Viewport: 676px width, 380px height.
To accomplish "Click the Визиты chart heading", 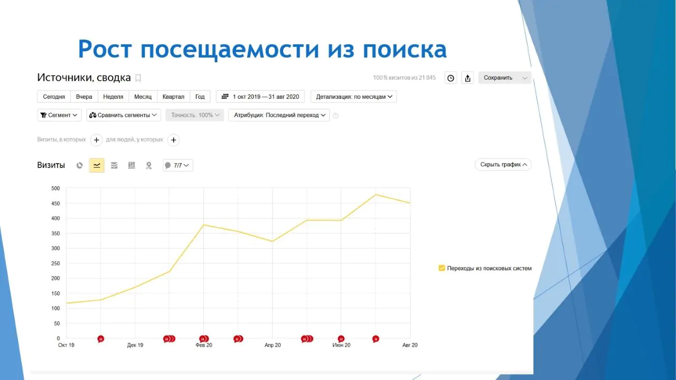I will [51, 165].
